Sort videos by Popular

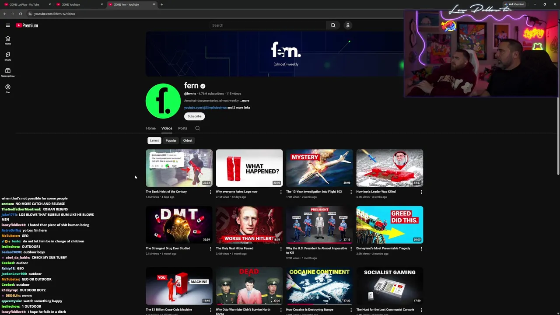171,140
